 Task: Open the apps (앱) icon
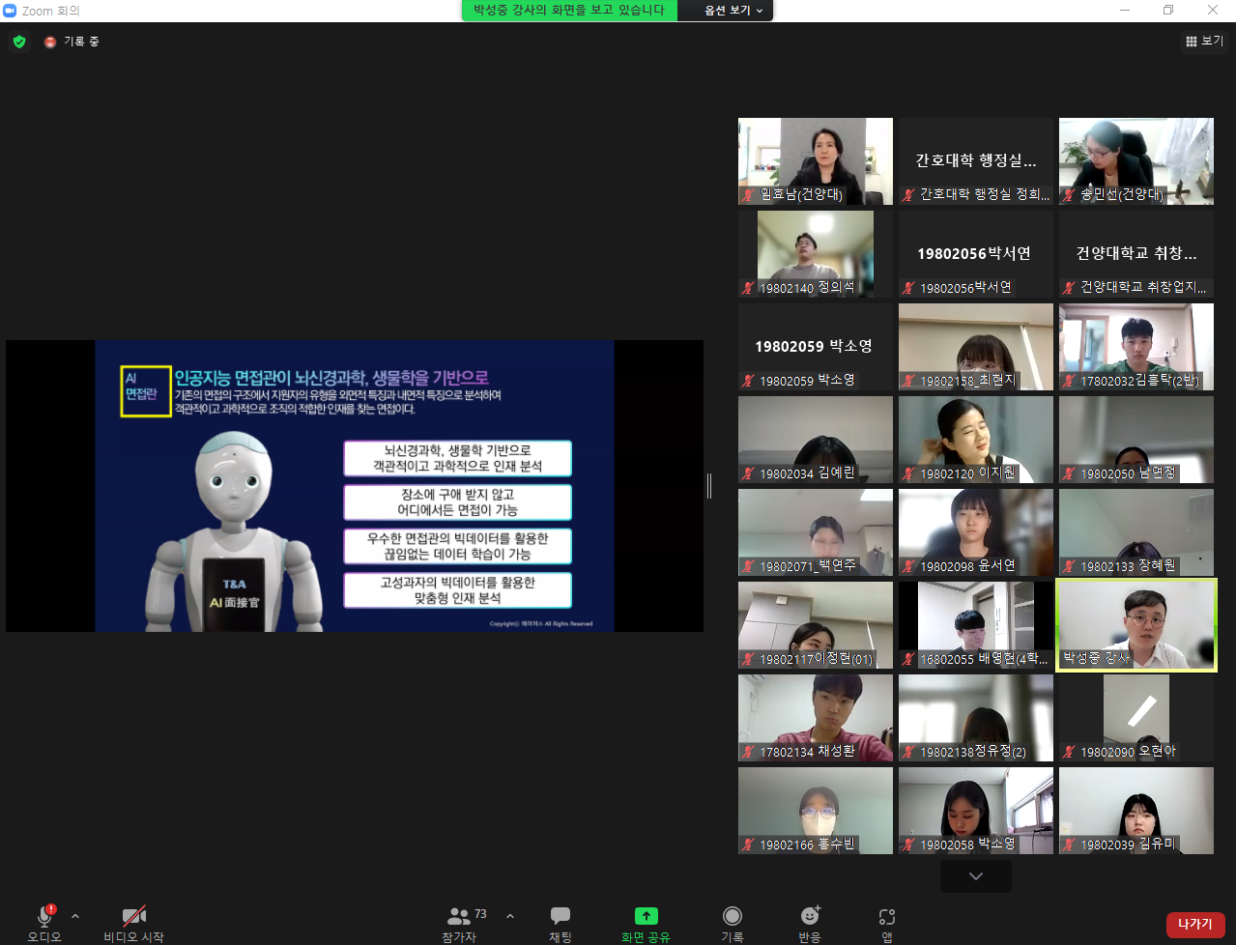tap(887, 916)
